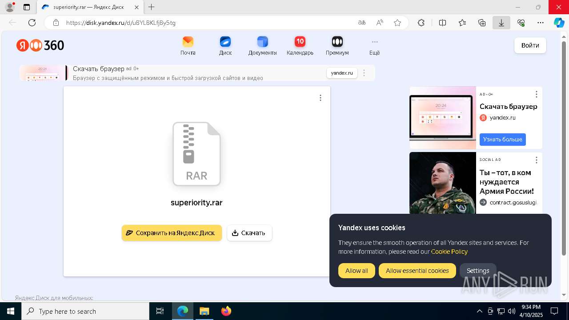Open social ad card options menu

pyautogui.click(x=537, y=160)
